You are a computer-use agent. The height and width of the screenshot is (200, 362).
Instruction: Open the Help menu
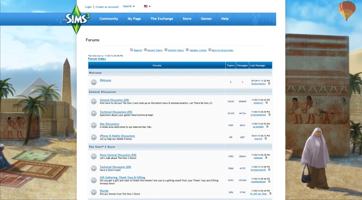coord(225,19)
